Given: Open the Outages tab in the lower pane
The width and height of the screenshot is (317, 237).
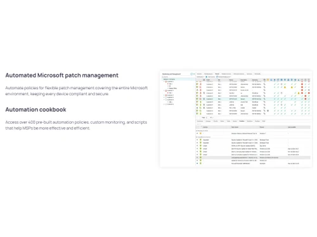Looking at the screenshot, I should [x=208, y=121].
